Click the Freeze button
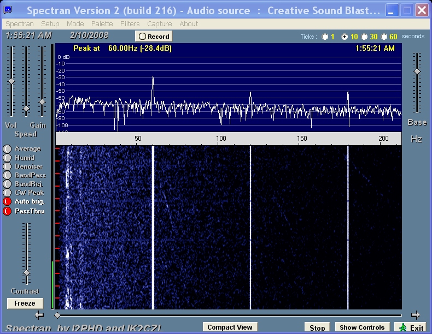The width and height of the screenshot is (432, 334). (x=25, y=303)
